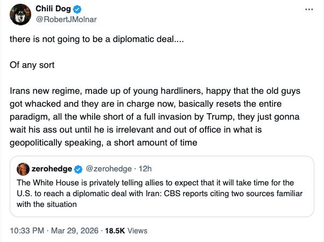This screenshot has width=324, height=242.
Task: Click Chili Dog's blue verified badge
Action: (x=77, y=9)
